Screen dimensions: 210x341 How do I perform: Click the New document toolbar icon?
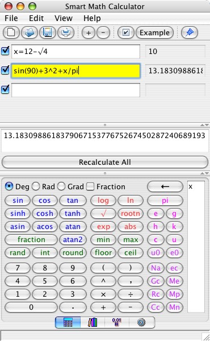tap(11, 32)
